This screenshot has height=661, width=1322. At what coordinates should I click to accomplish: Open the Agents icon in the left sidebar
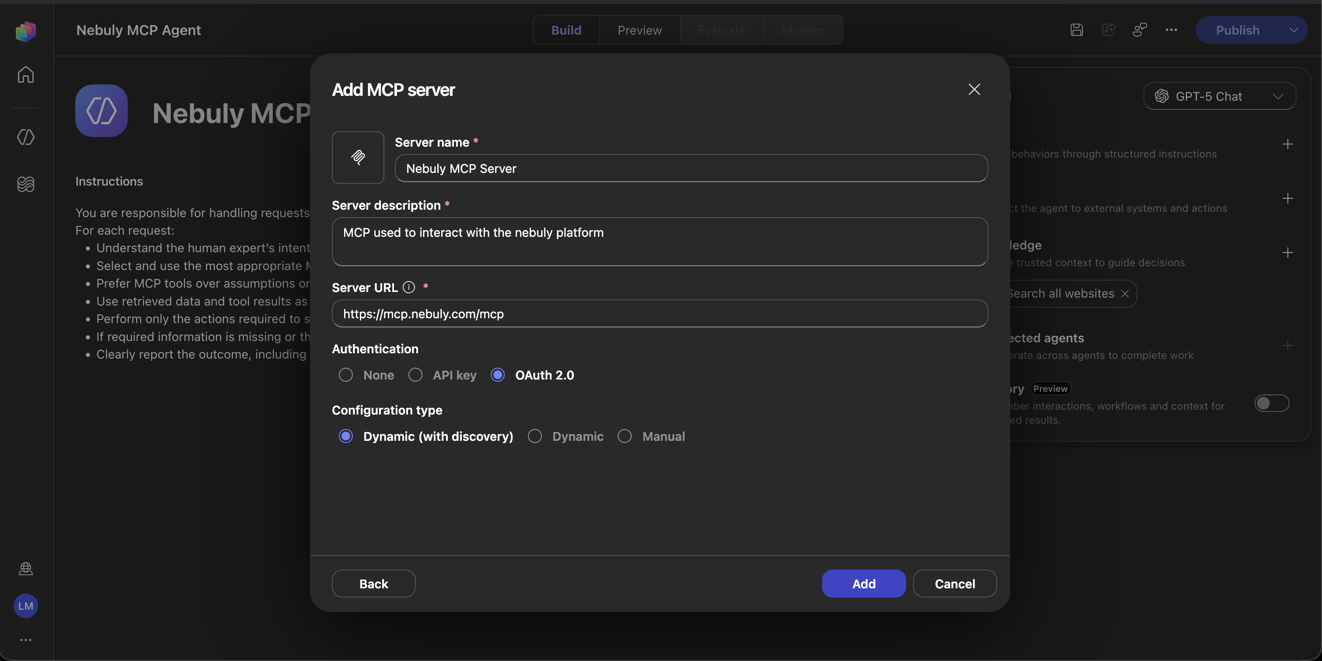[x=26, y=137]
